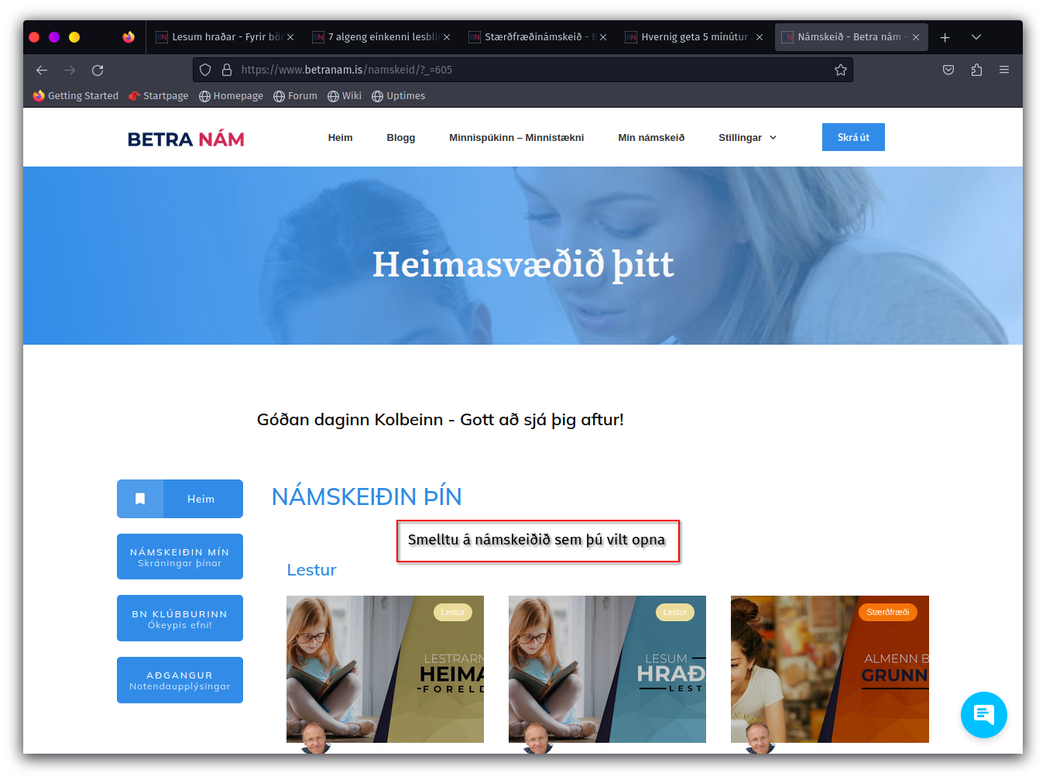This screenshot has width=1046, height=780.
Task: Click the Stærðfræði tag on course card
Action: [x=888, y=612]
